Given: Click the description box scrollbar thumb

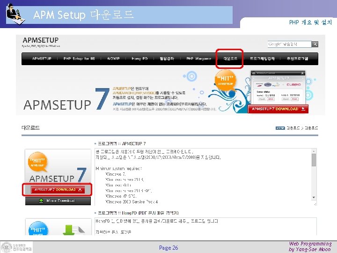Looking at the screenshot, I should coord(314,160).
